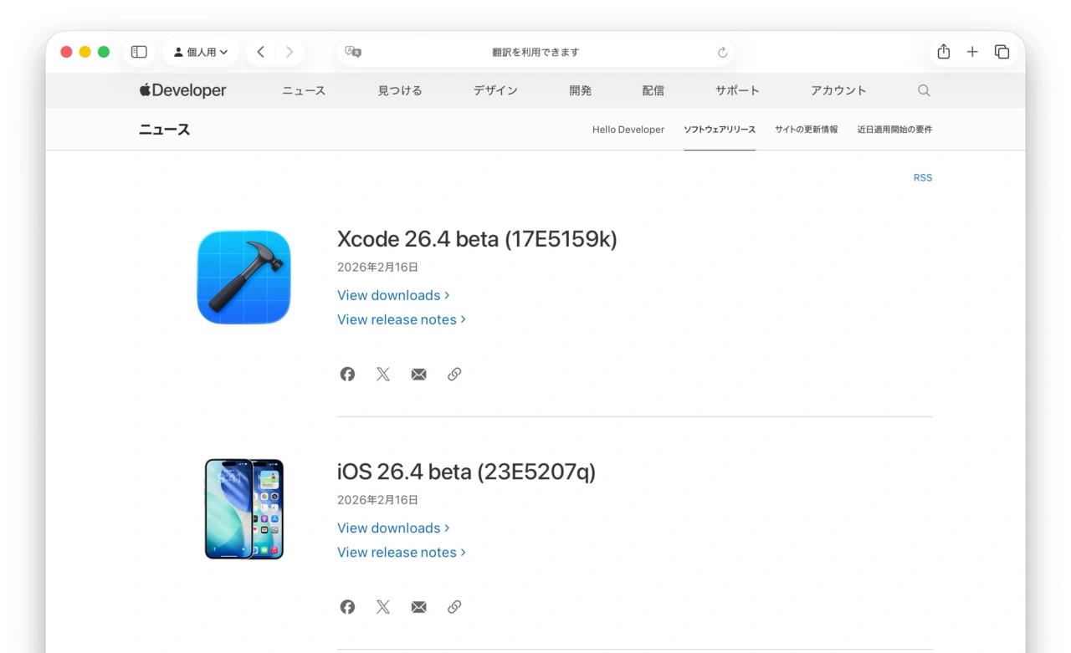
Task: Share iOS 26.4 beta via X icon
Action: [x=382, y=606]
